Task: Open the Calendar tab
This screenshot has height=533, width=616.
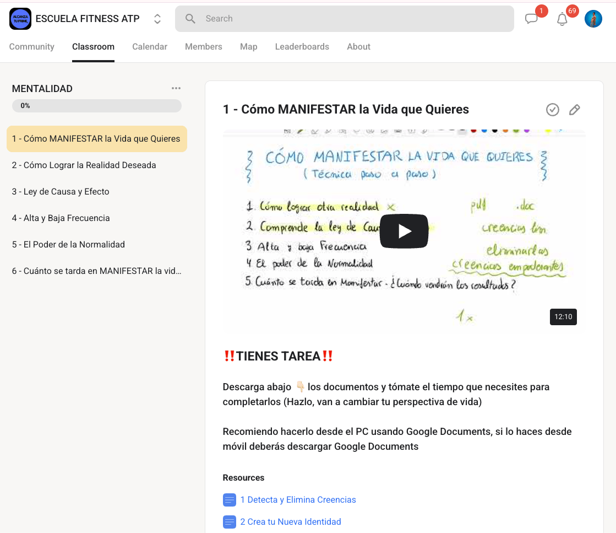Action: [150, 47]
